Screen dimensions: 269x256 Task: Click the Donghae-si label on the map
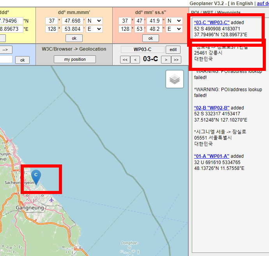point(129,245)
